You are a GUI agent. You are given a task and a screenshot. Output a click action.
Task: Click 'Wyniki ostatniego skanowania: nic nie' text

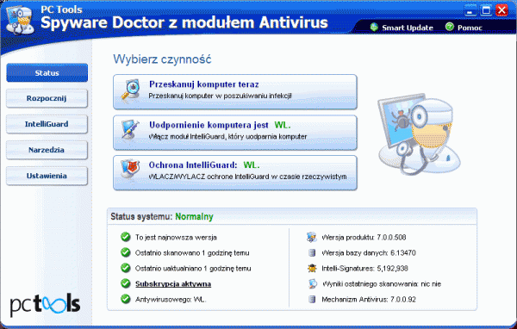(x=382, y=284)
